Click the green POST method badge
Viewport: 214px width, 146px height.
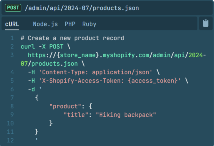tap(13, 8)
